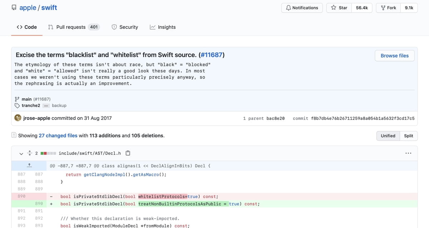Click the 401 pull requests counter
The width and height of the screenshot is (429, 228).
pos(94,27)
